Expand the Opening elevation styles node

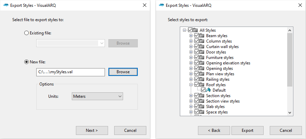pos(191,63)
